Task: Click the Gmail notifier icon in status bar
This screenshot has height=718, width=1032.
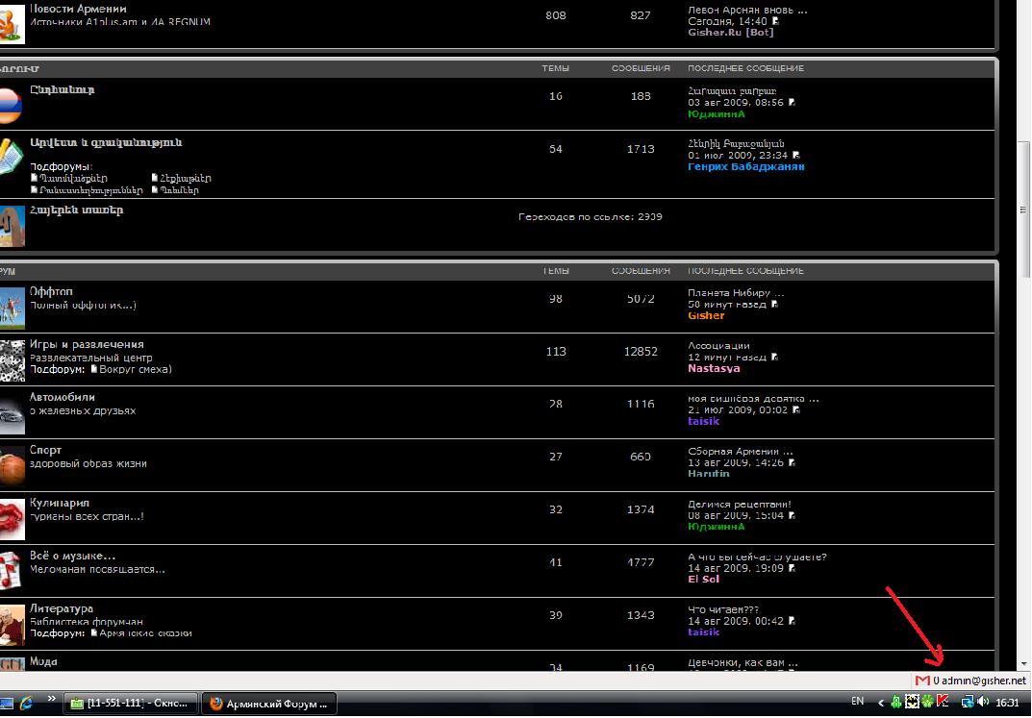Action: [922, 681]
